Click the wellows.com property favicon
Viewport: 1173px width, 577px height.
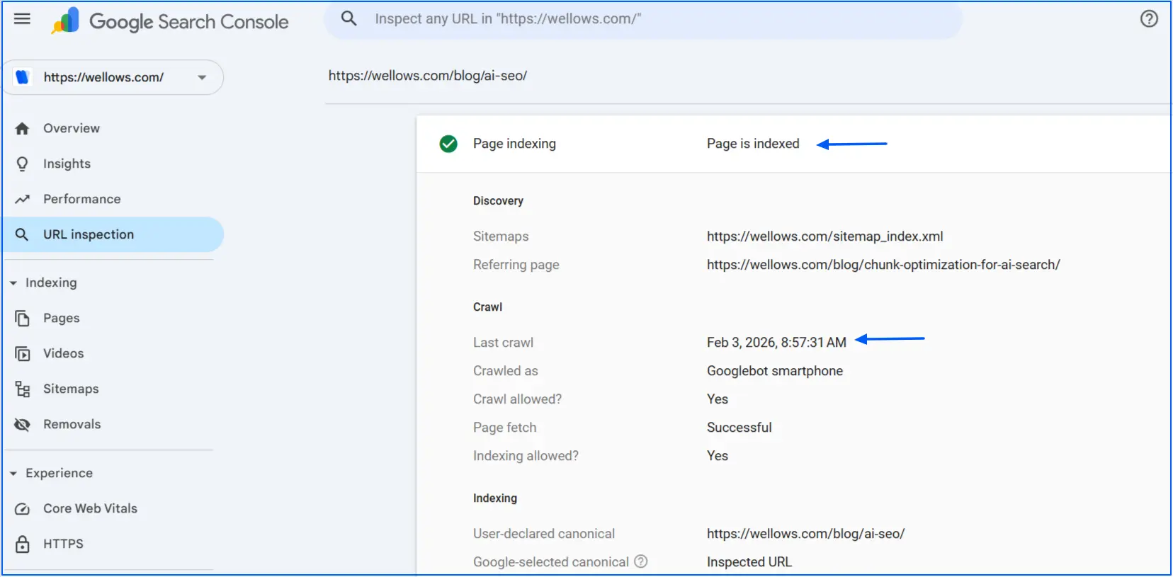(23, 77)
